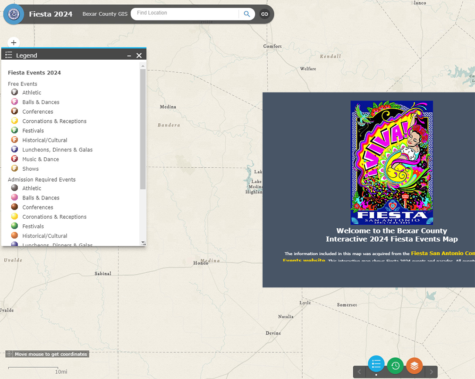
Task: Click in the Find Location search box
Action: pyautogui.click(x=185, y=14)
